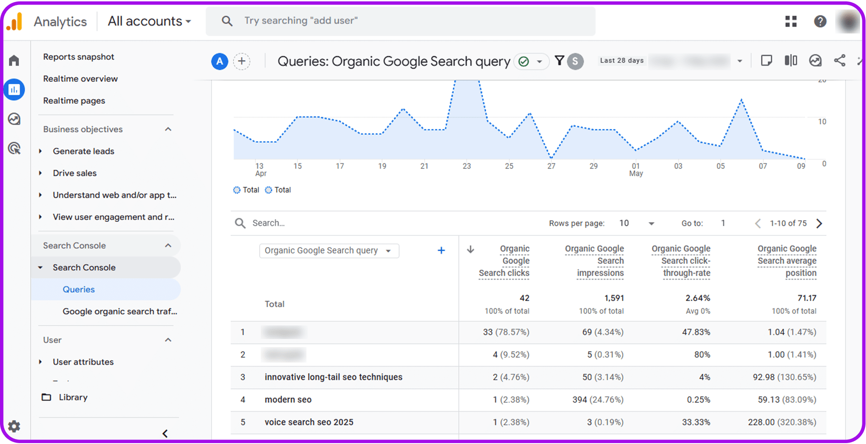Collapse the User section

[x=168, y=340]
